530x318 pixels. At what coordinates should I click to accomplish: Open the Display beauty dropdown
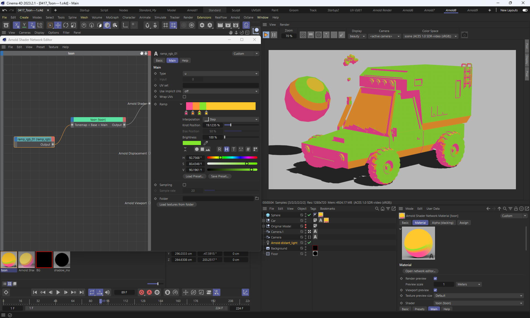pos(357,36)
